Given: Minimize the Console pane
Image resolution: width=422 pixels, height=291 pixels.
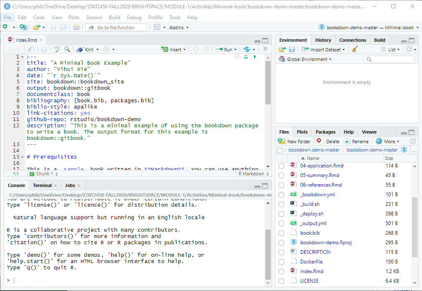Looking at the screenshot, I should pos(257,186).
